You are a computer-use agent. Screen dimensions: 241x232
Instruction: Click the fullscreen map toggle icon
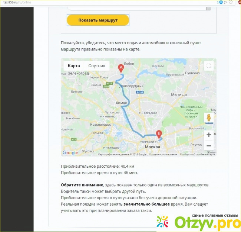tap(209, 66)
